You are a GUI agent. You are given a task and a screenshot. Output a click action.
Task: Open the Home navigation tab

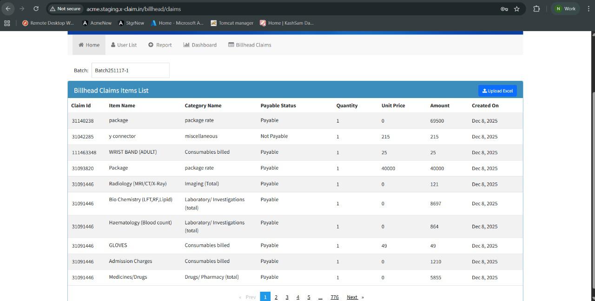click(x=89, y=45)
